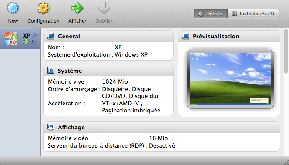
Task: Click the Système section header
Action: click(108, 71)
